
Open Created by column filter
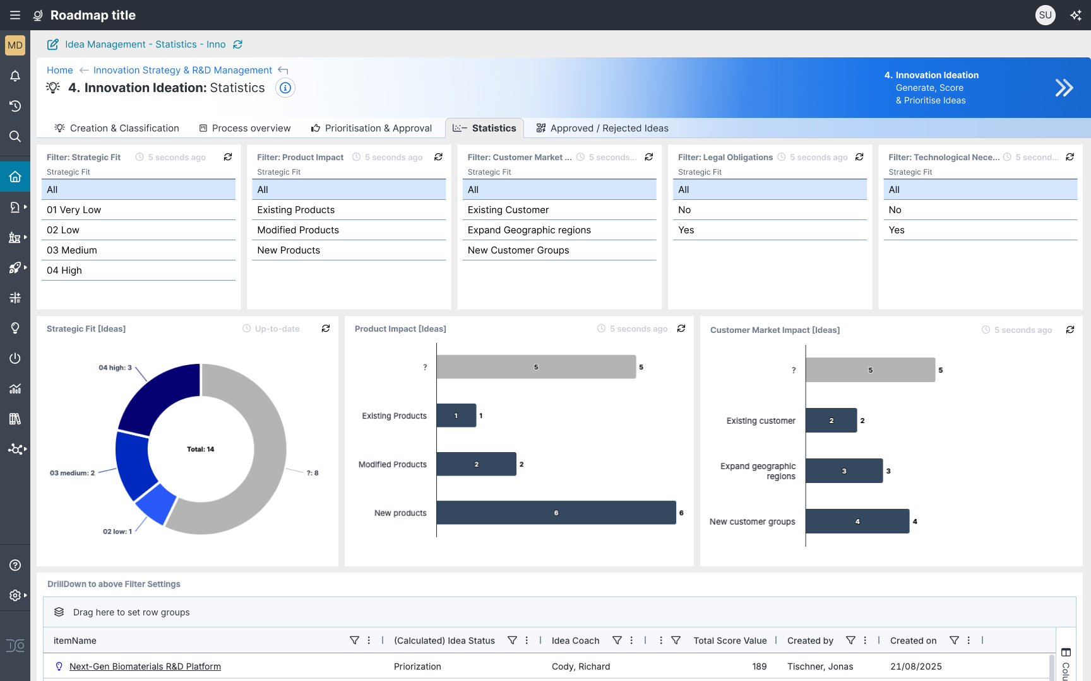[850, 640]
